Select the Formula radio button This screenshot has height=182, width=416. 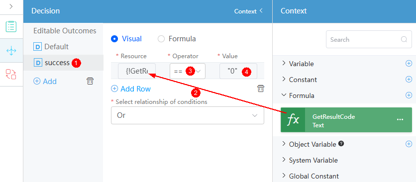161,39
